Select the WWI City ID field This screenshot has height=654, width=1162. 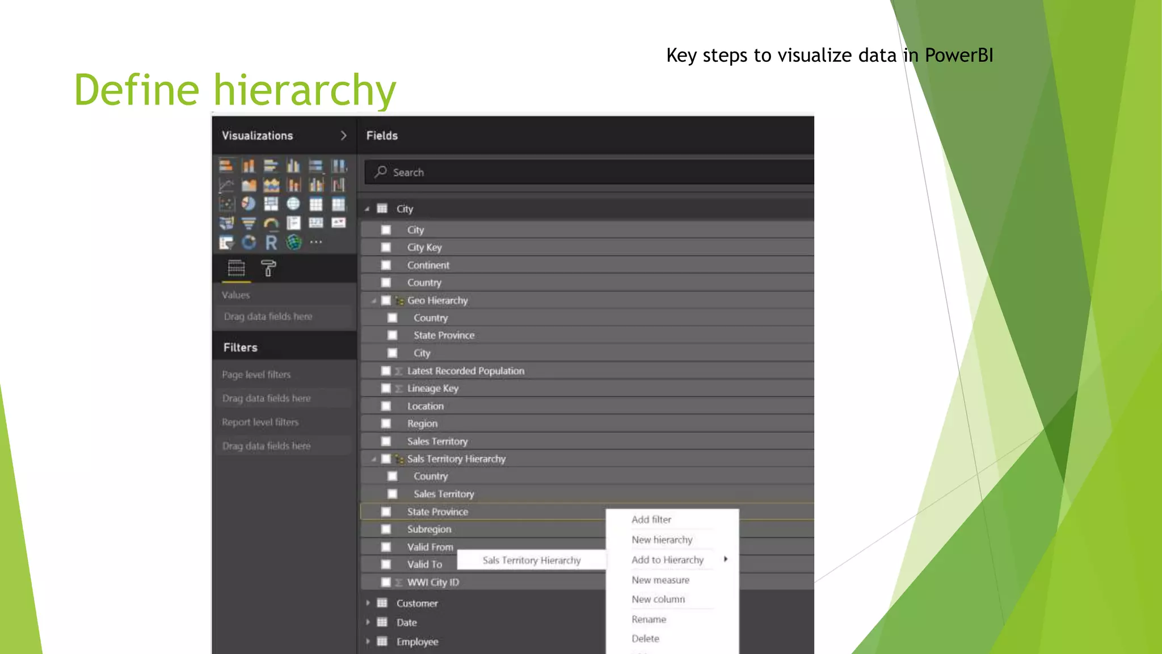pos(432,582)
